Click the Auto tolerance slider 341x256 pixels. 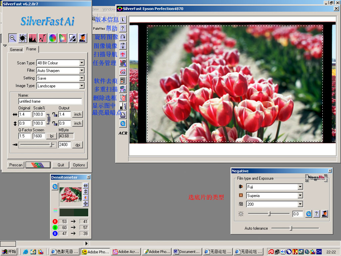point(291,228)
